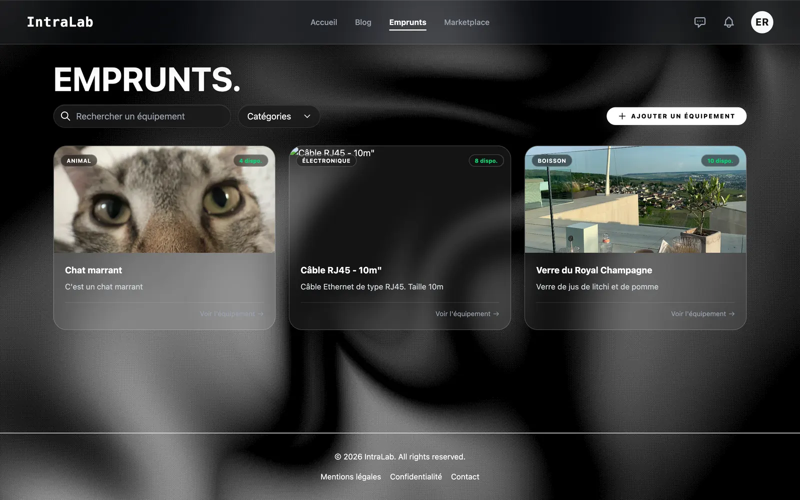
Task: Open the Verre du Royal Champagne title
Action: [x=594, y=270]
